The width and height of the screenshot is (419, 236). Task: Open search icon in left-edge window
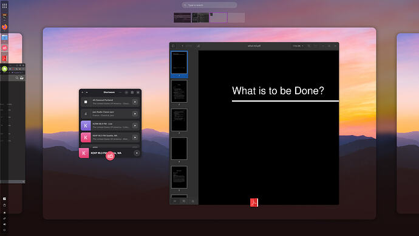tap(17, 78)
